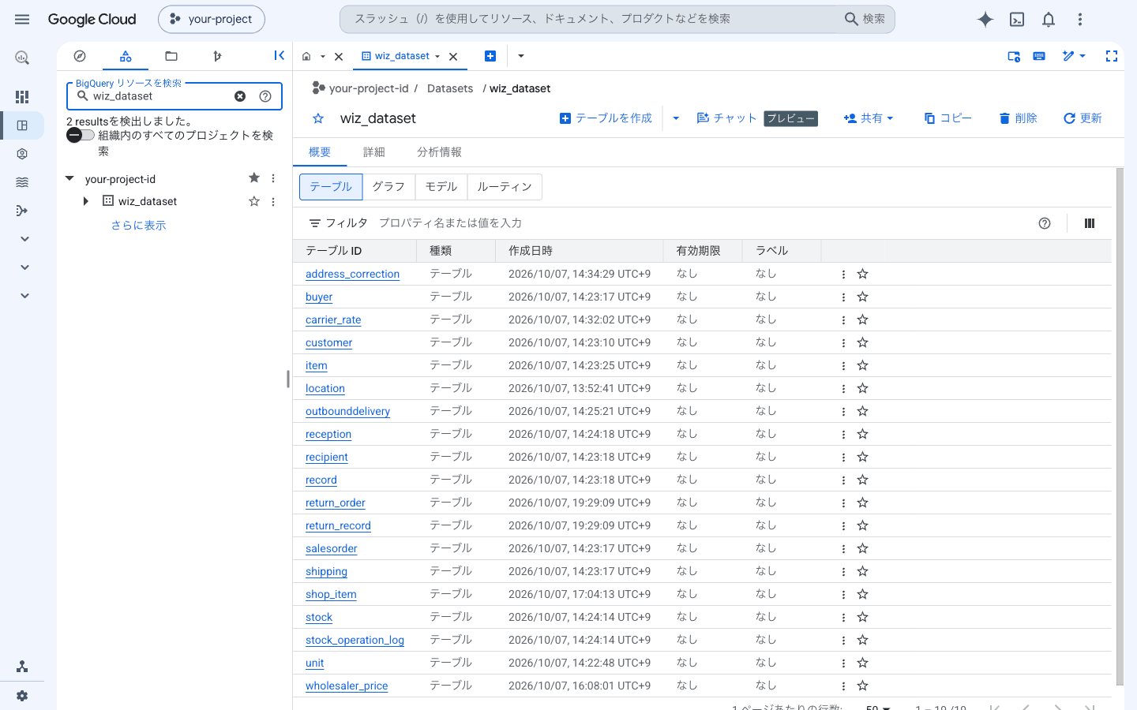Viewport: 1137px width, 710px height.
Task: Open filter help question icon
Action: (x=1045, y=223)
